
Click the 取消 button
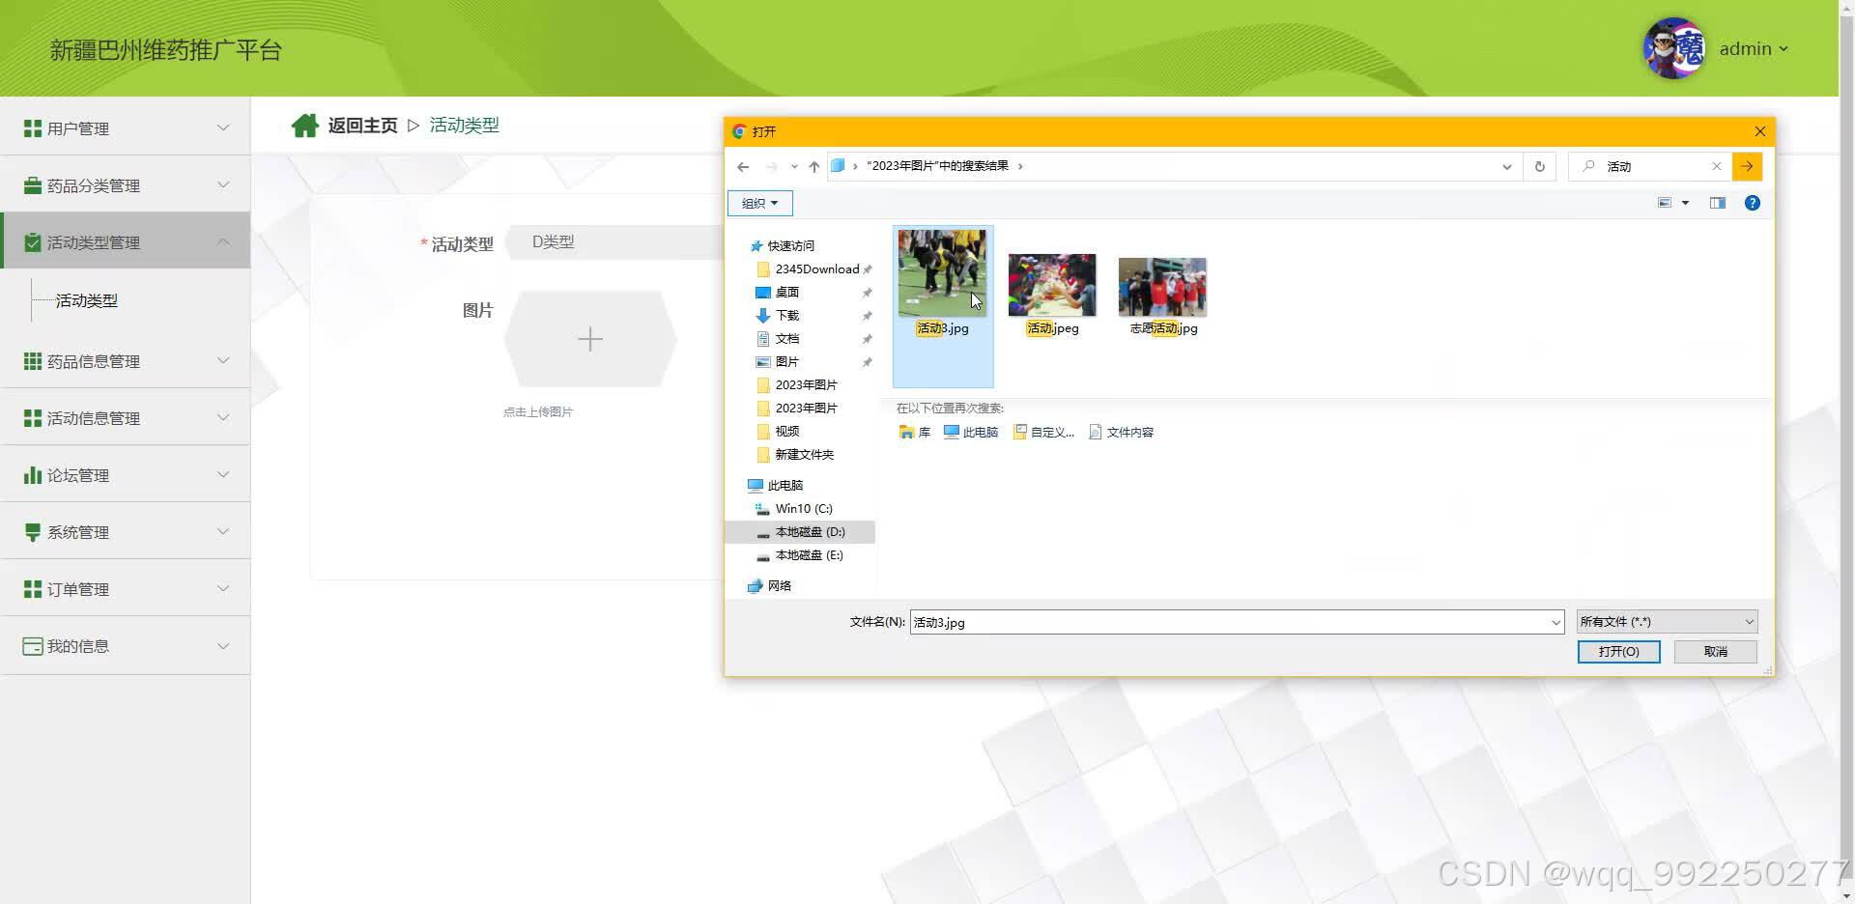point(1716,652)
